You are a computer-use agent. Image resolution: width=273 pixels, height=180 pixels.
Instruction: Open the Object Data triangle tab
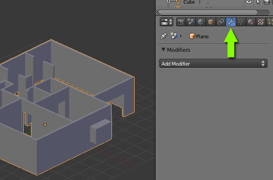coord(241,22)
